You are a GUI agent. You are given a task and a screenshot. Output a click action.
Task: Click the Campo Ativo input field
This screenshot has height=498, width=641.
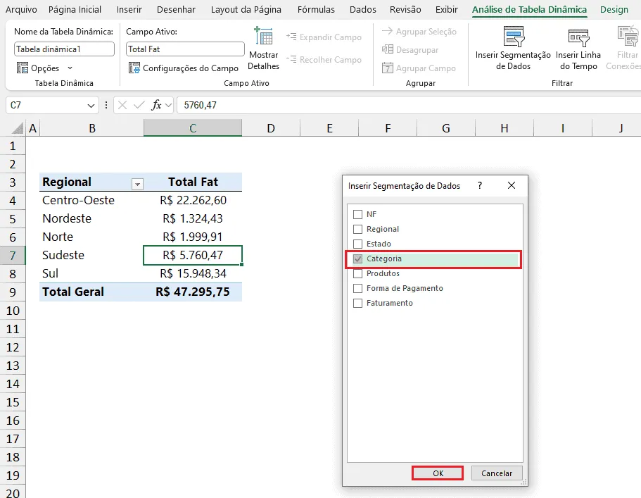tap(185, 49)
